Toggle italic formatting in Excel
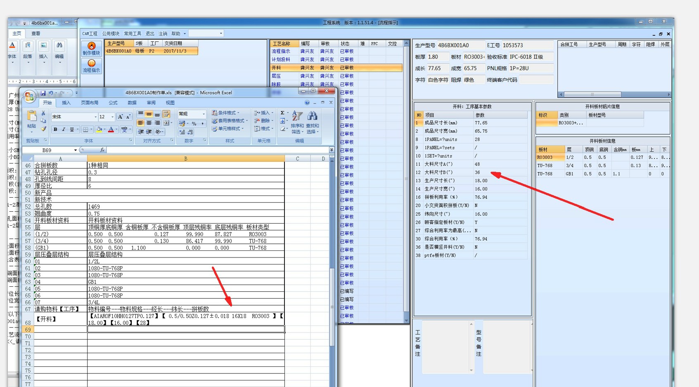 tap(64, 130)
